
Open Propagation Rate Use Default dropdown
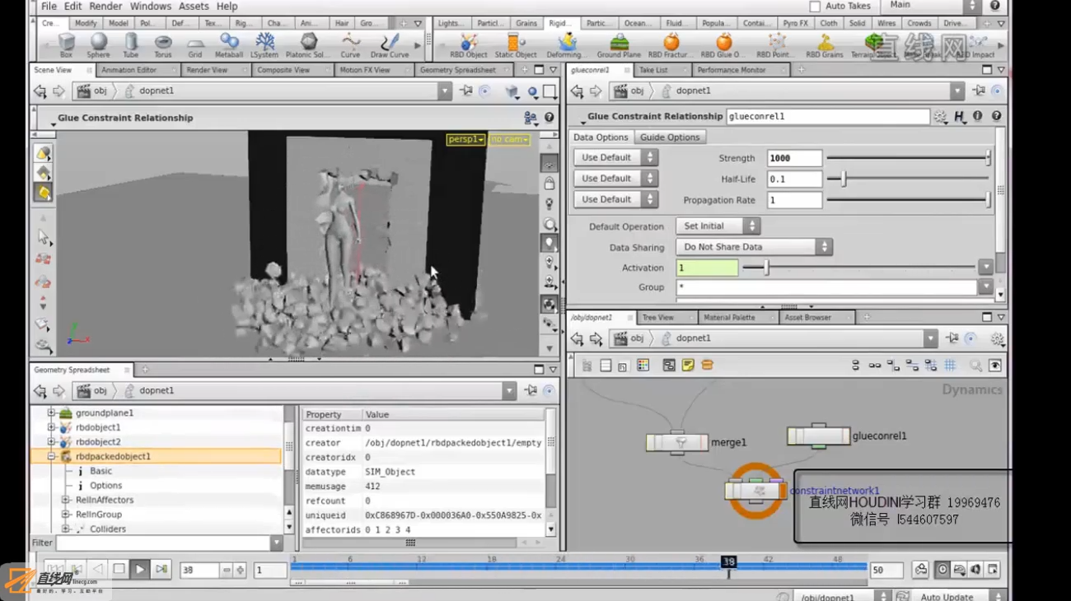[615, 199]
